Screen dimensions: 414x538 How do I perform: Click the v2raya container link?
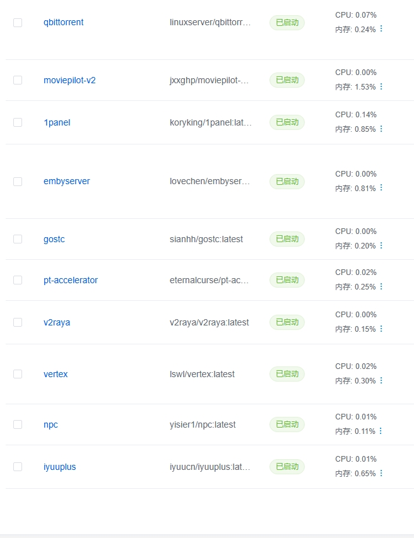tap(57, 322)
